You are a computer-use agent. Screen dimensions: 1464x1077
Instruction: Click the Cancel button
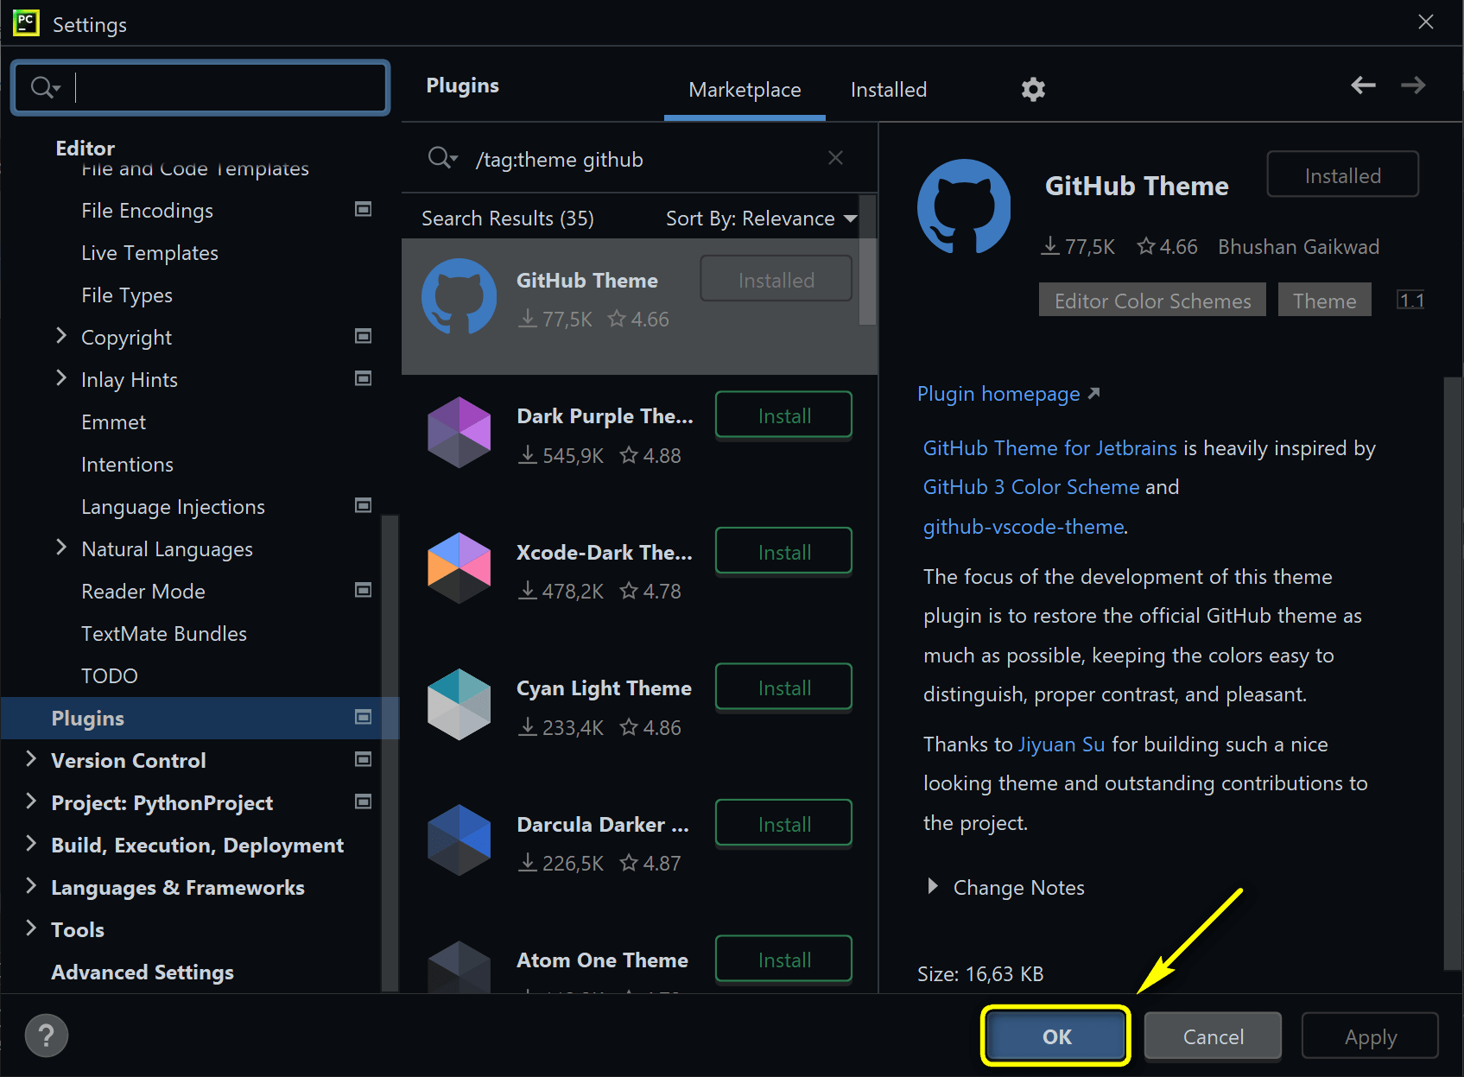coord(1213,1036)
